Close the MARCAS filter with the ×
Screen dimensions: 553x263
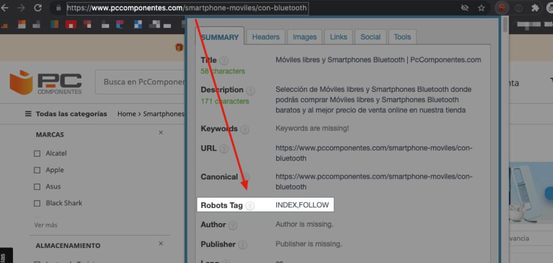point(161,132)
